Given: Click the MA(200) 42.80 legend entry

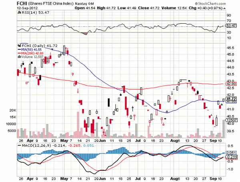Looking at the screenshot, I should point(32,53).
